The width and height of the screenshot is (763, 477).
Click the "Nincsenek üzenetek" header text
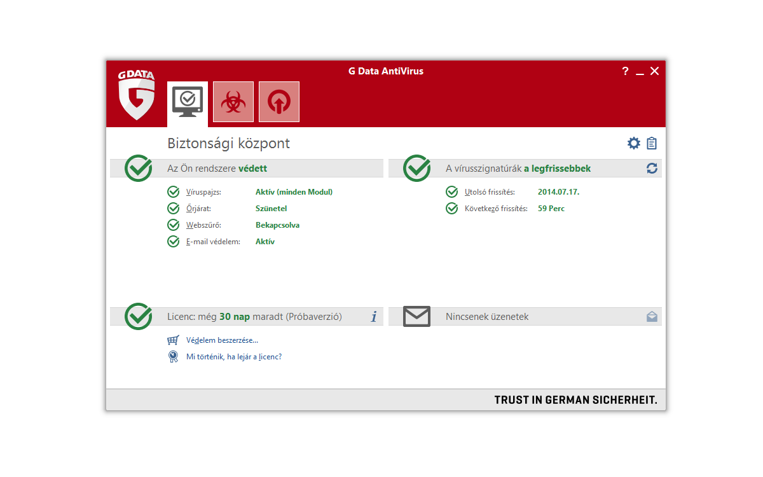coord(487,317)
